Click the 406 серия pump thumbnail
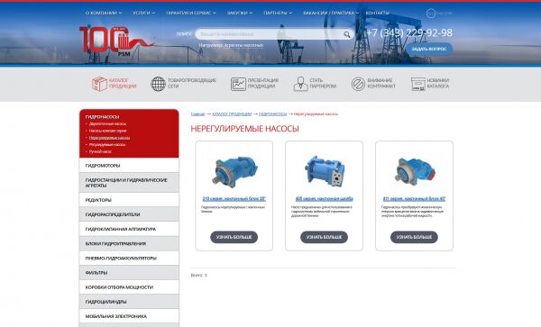This screenshot has width=541, height=327. click(324, 171)
